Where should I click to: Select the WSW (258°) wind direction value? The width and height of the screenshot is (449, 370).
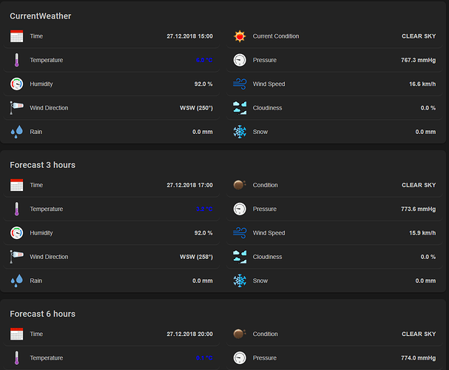click(196, 257)
